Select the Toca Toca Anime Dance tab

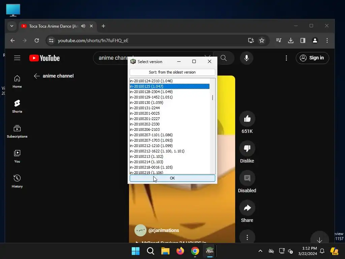coord(54,26)
